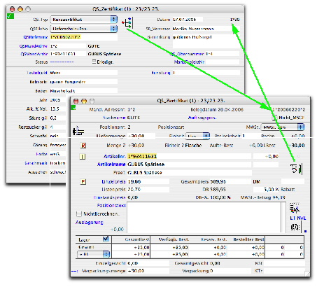The height and width of the screenshot is (287, 317).
Task: Click the Artikelnr. blue label link
Action: [x=115, y=156]
